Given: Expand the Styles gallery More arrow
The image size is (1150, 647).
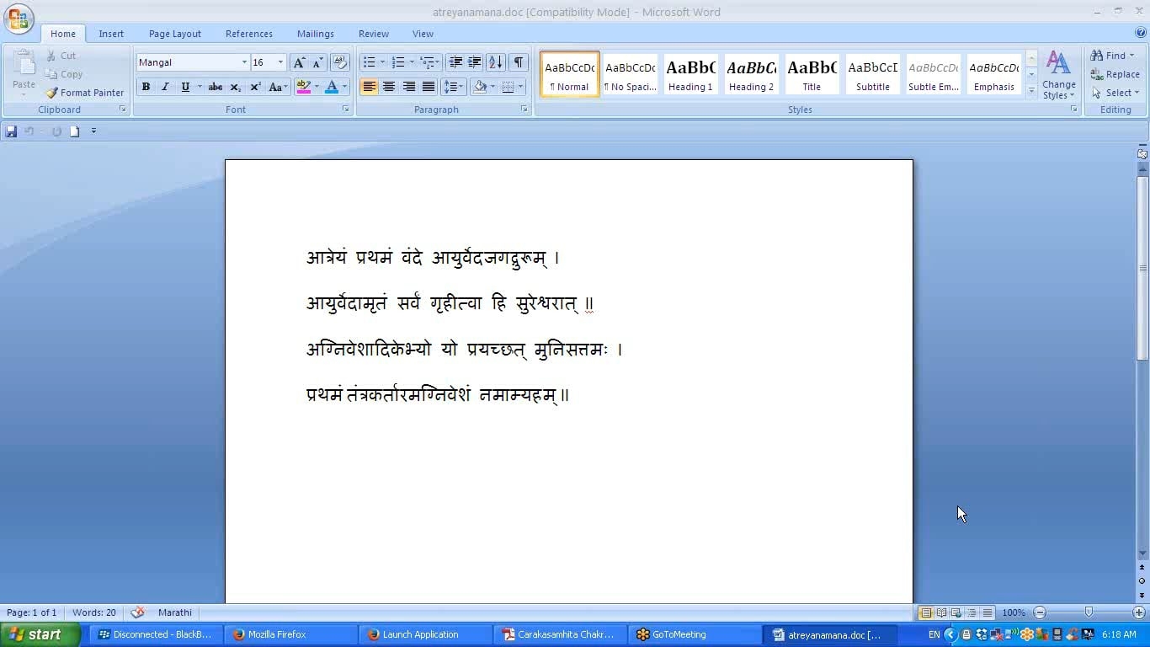Looking at the screenshot, I should tap(1031, 91).
